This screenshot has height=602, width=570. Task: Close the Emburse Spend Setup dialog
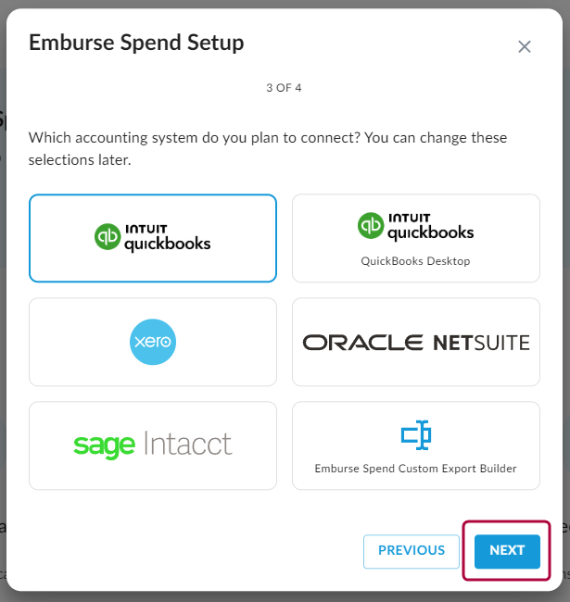525,47
